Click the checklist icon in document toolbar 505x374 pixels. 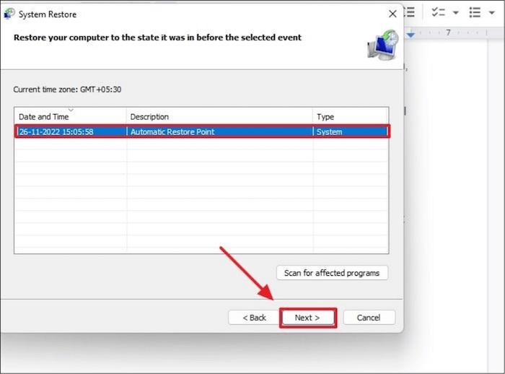439,12
